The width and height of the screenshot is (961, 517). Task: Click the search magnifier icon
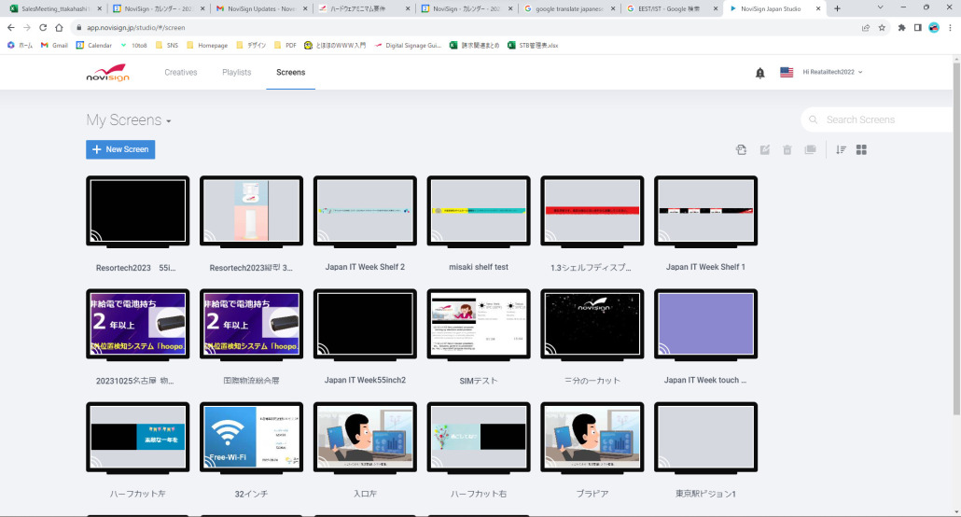point(814,119)
